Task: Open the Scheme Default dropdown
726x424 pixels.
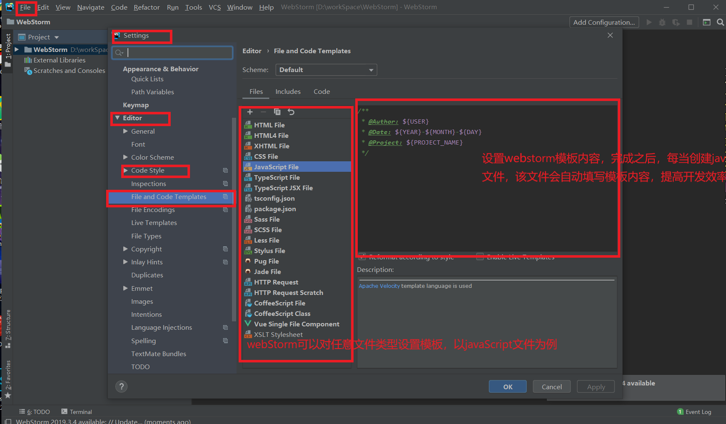Action: point(326,70)
